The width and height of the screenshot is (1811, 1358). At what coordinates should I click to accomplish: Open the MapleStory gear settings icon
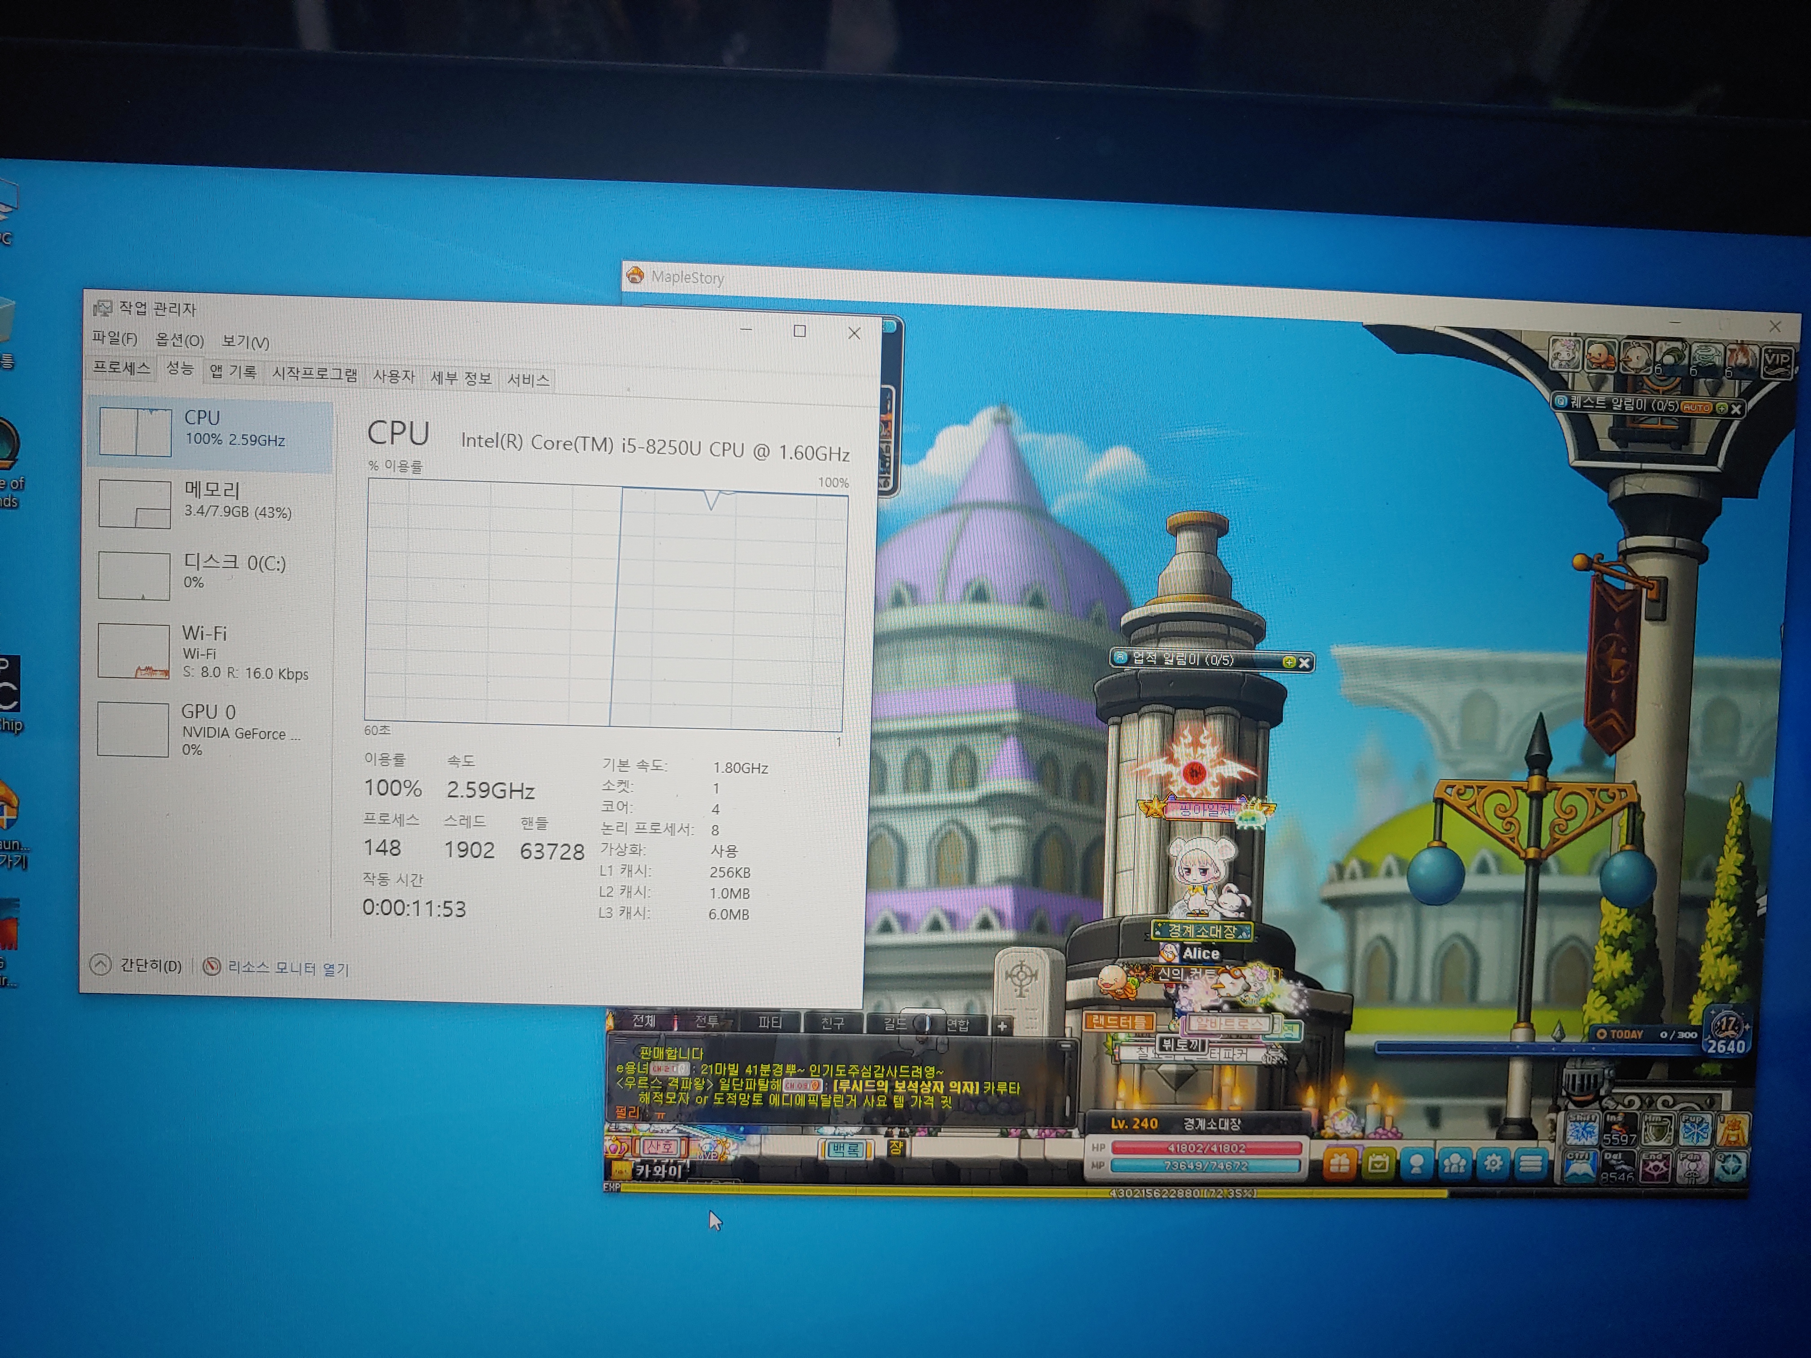point(1493,1163)
